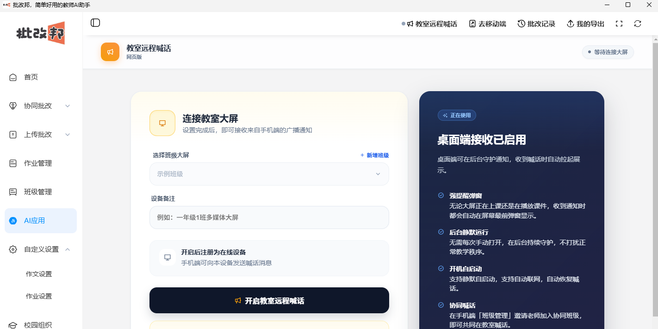Focus the 设备备注 input field
Viewport: 658px width, 329px height.
click(x=269, y=217)
